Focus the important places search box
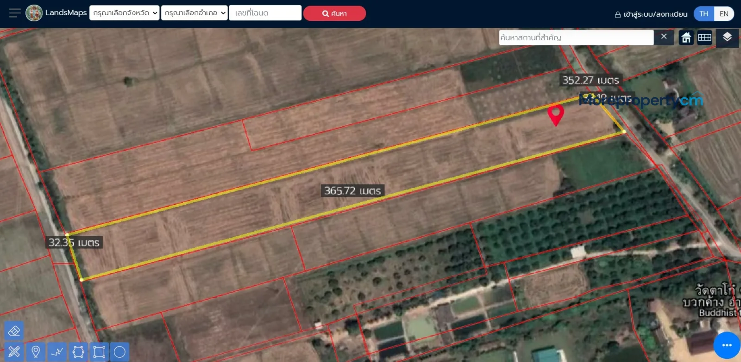Image resolution: width=741 pixels, height=362 pixels. [576, 37]
